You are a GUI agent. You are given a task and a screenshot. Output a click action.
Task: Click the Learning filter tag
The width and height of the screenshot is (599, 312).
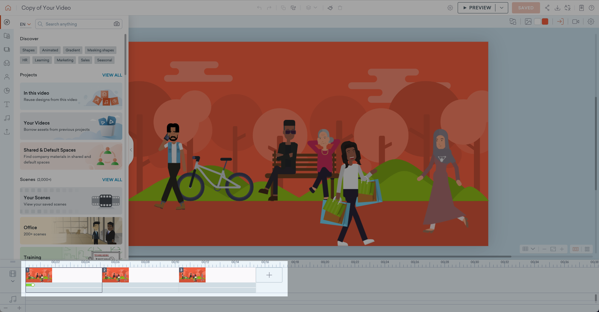pos(42,60)
